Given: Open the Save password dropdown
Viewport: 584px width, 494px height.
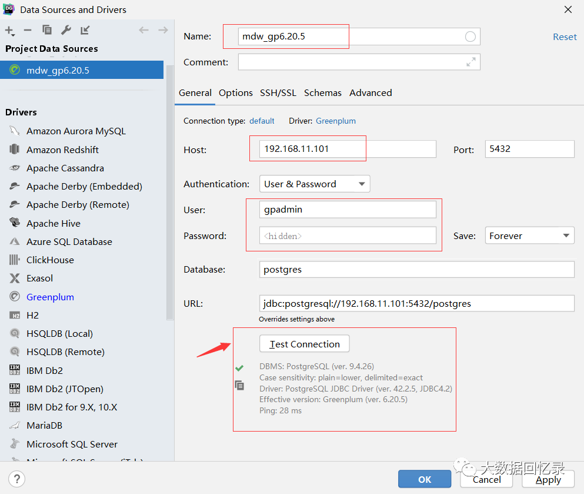Looking at the screenshot, I should pyautogui.click(x=529, y=236).
